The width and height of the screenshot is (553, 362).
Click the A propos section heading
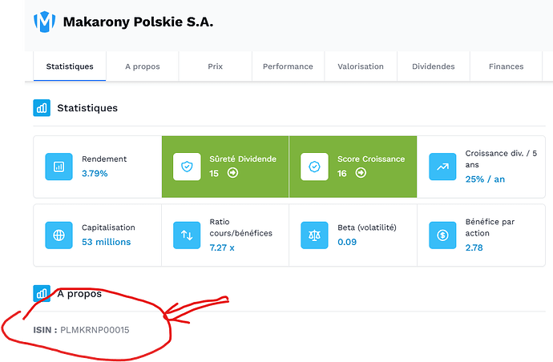tap(79, 294)
